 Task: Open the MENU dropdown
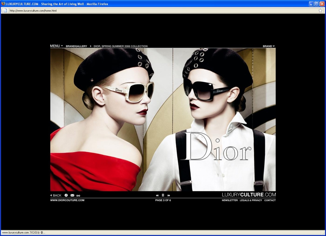(56, 46)
